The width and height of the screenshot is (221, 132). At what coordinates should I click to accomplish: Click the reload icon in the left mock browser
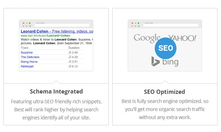click(x=30, y=26)
